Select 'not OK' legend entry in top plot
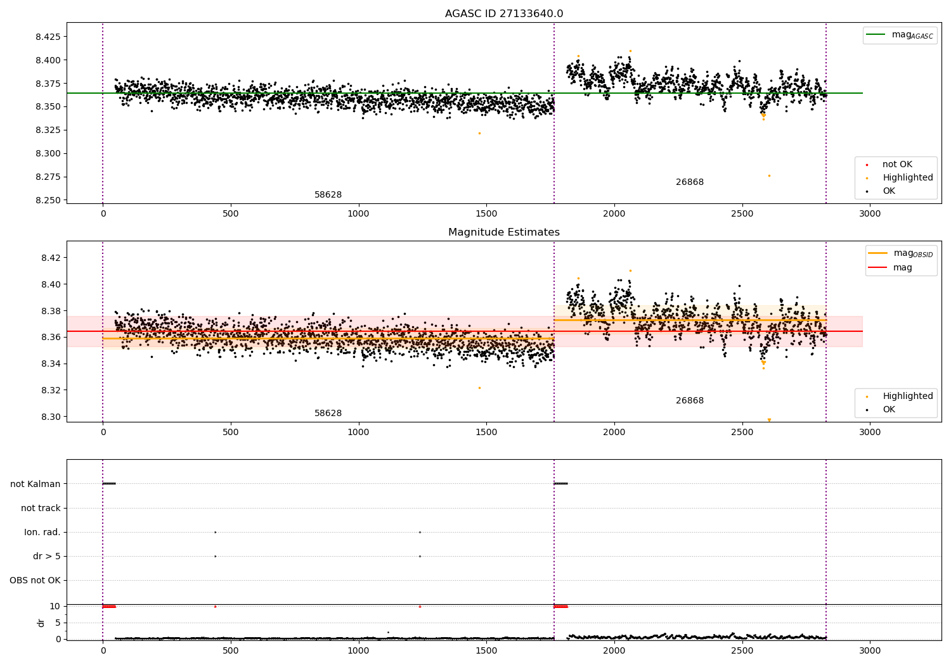 897,165
